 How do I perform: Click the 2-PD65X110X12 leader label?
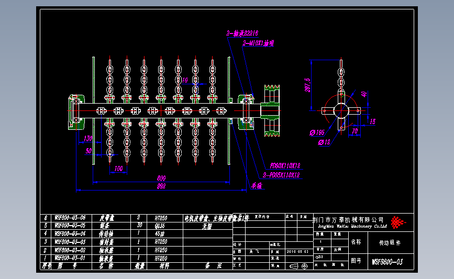click(281, 175)
